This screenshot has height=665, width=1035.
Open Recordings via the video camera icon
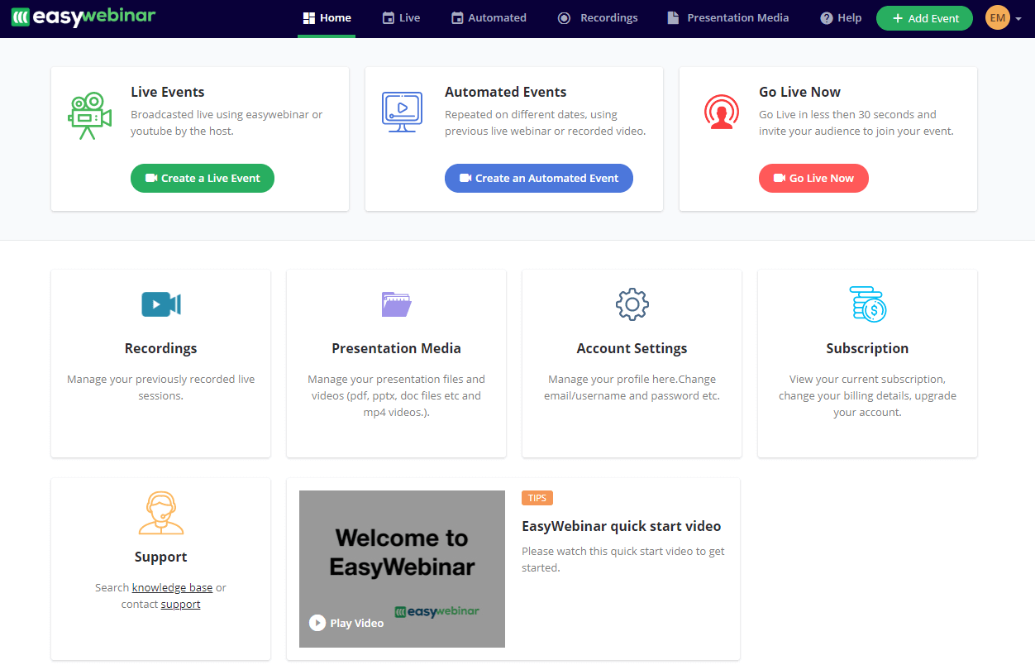click(x=160, y=304)
